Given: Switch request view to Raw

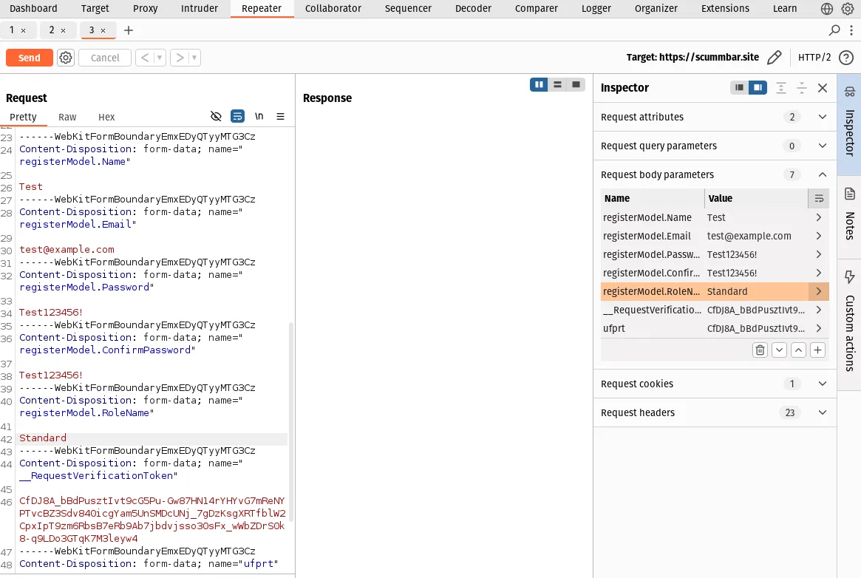Looking at the screenshot, I should tap(67, 117).
